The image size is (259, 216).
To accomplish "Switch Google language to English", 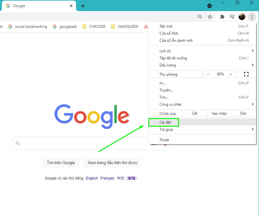I will tap(92, 178).
